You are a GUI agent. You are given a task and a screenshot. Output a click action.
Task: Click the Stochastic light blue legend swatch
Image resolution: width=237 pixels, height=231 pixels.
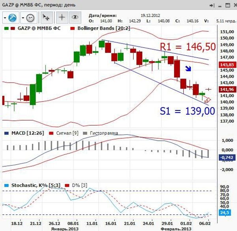[x=6, y=185]
